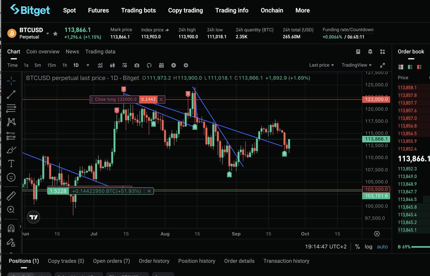Click the TradingView logo on chart

click(x=34, y=217)
